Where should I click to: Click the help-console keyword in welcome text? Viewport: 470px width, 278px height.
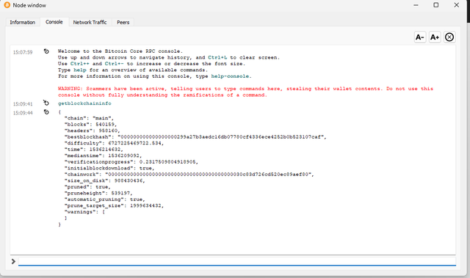pos(230,76)
